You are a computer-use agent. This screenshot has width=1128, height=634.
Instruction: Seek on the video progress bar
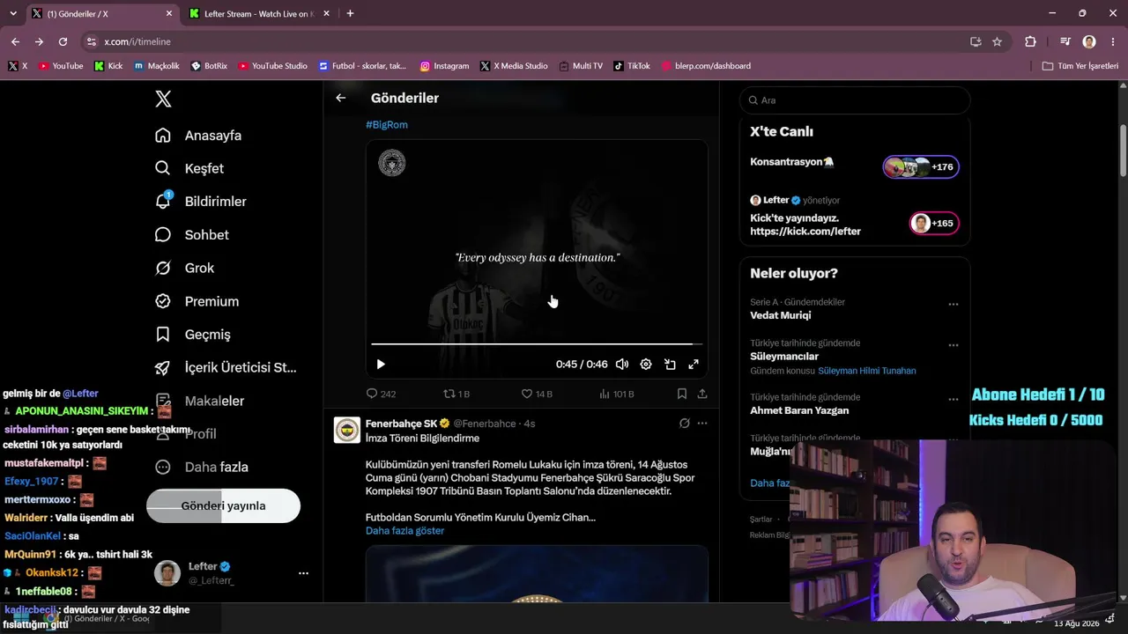coord(537,344)
